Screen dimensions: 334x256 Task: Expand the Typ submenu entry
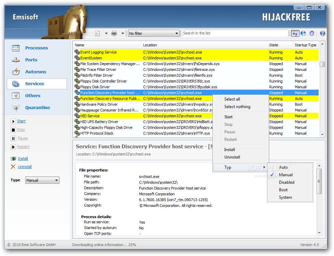(x=241, y=167)
